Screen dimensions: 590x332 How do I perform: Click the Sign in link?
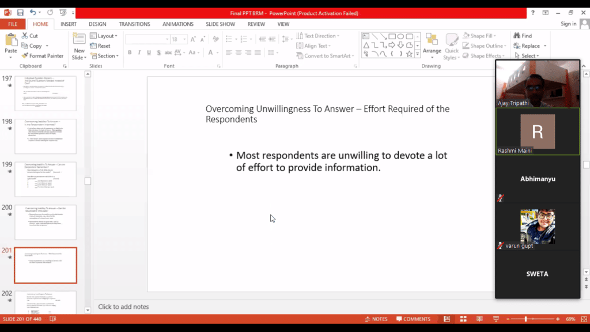(568, 24)
